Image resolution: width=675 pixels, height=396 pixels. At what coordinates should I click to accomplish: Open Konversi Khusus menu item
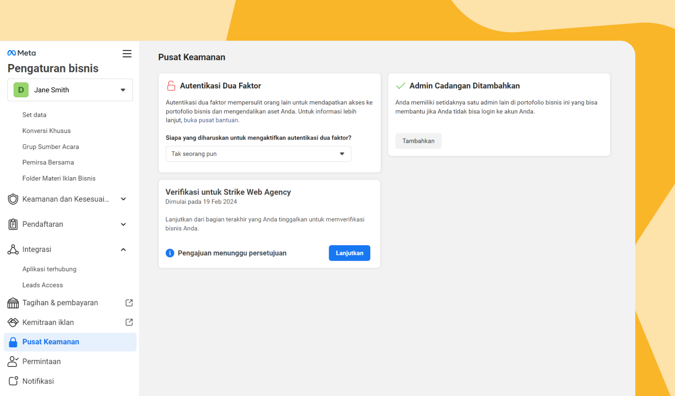tap(47, 131)
